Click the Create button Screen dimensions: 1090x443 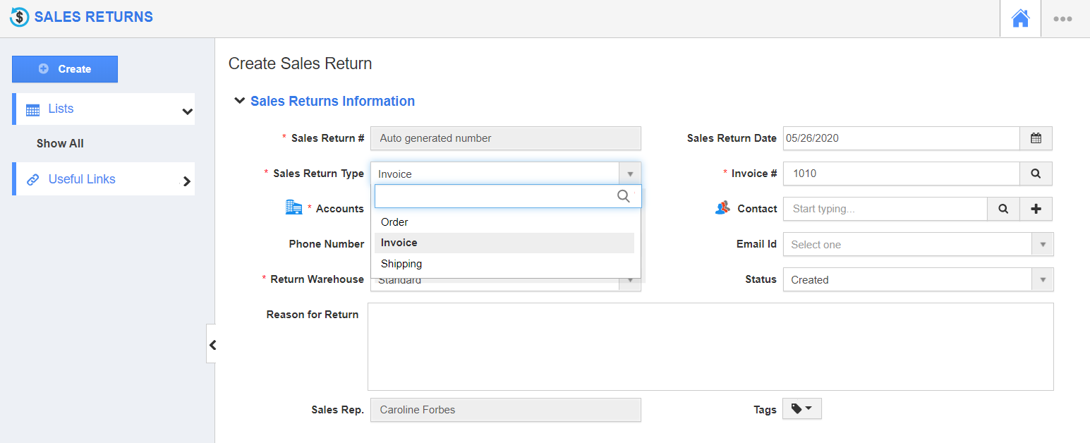[64, 68]
